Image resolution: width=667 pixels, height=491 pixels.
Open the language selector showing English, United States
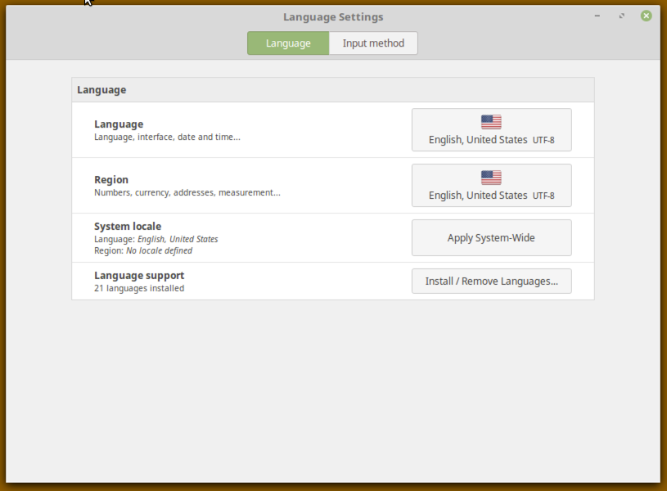[491, 129]
